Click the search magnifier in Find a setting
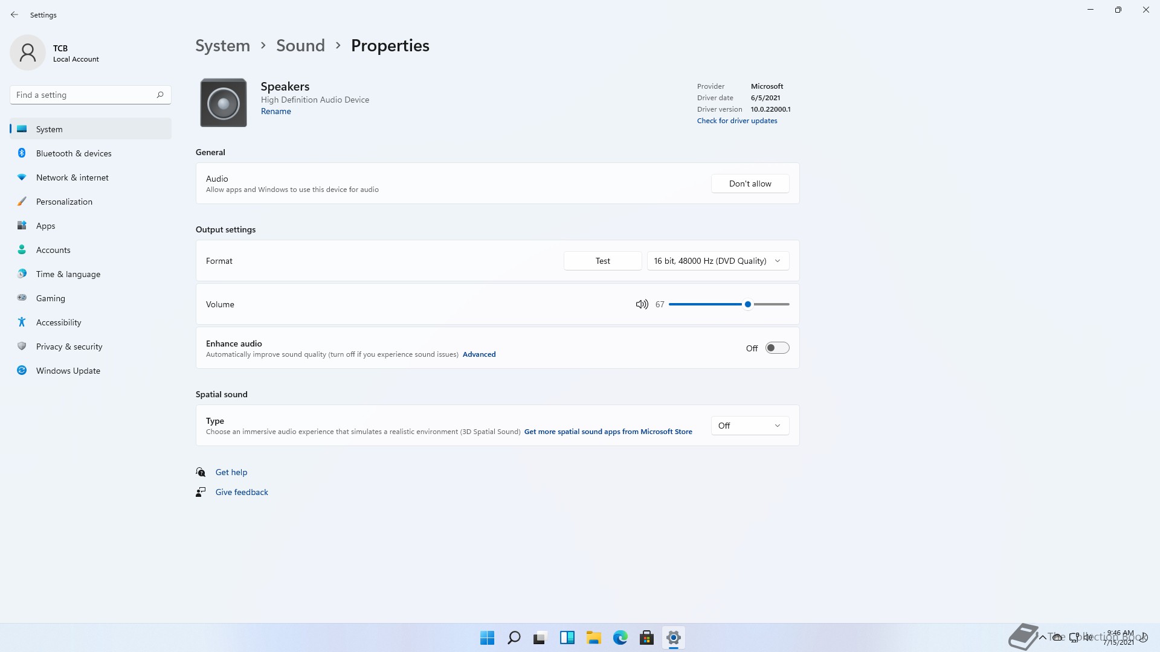The height and width of the screenshot is (652, 1160). [160, 95]
